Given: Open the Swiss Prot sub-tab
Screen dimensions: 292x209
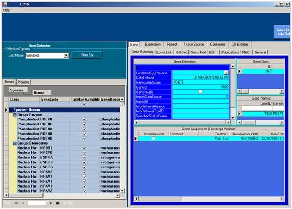Looking at the screenshot, I should click(x=198, y=52).
